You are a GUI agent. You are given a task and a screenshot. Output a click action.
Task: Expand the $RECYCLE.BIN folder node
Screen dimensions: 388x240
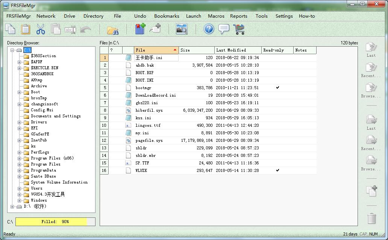tap(19, 68)
